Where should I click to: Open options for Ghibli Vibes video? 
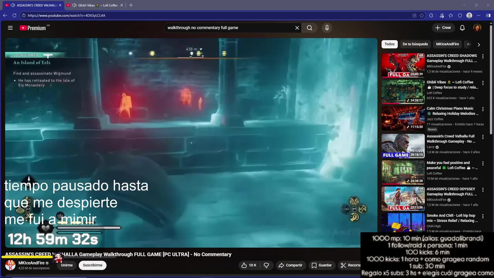click(x=483, y=83)
